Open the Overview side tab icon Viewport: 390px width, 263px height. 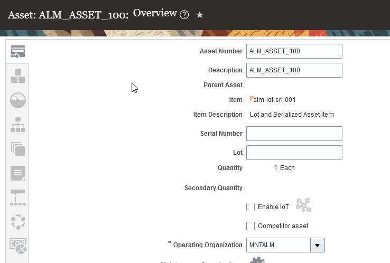click(18, 52)
